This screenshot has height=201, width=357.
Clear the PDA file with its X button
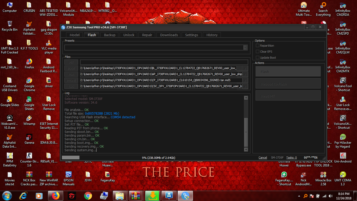tap(245, 74)
